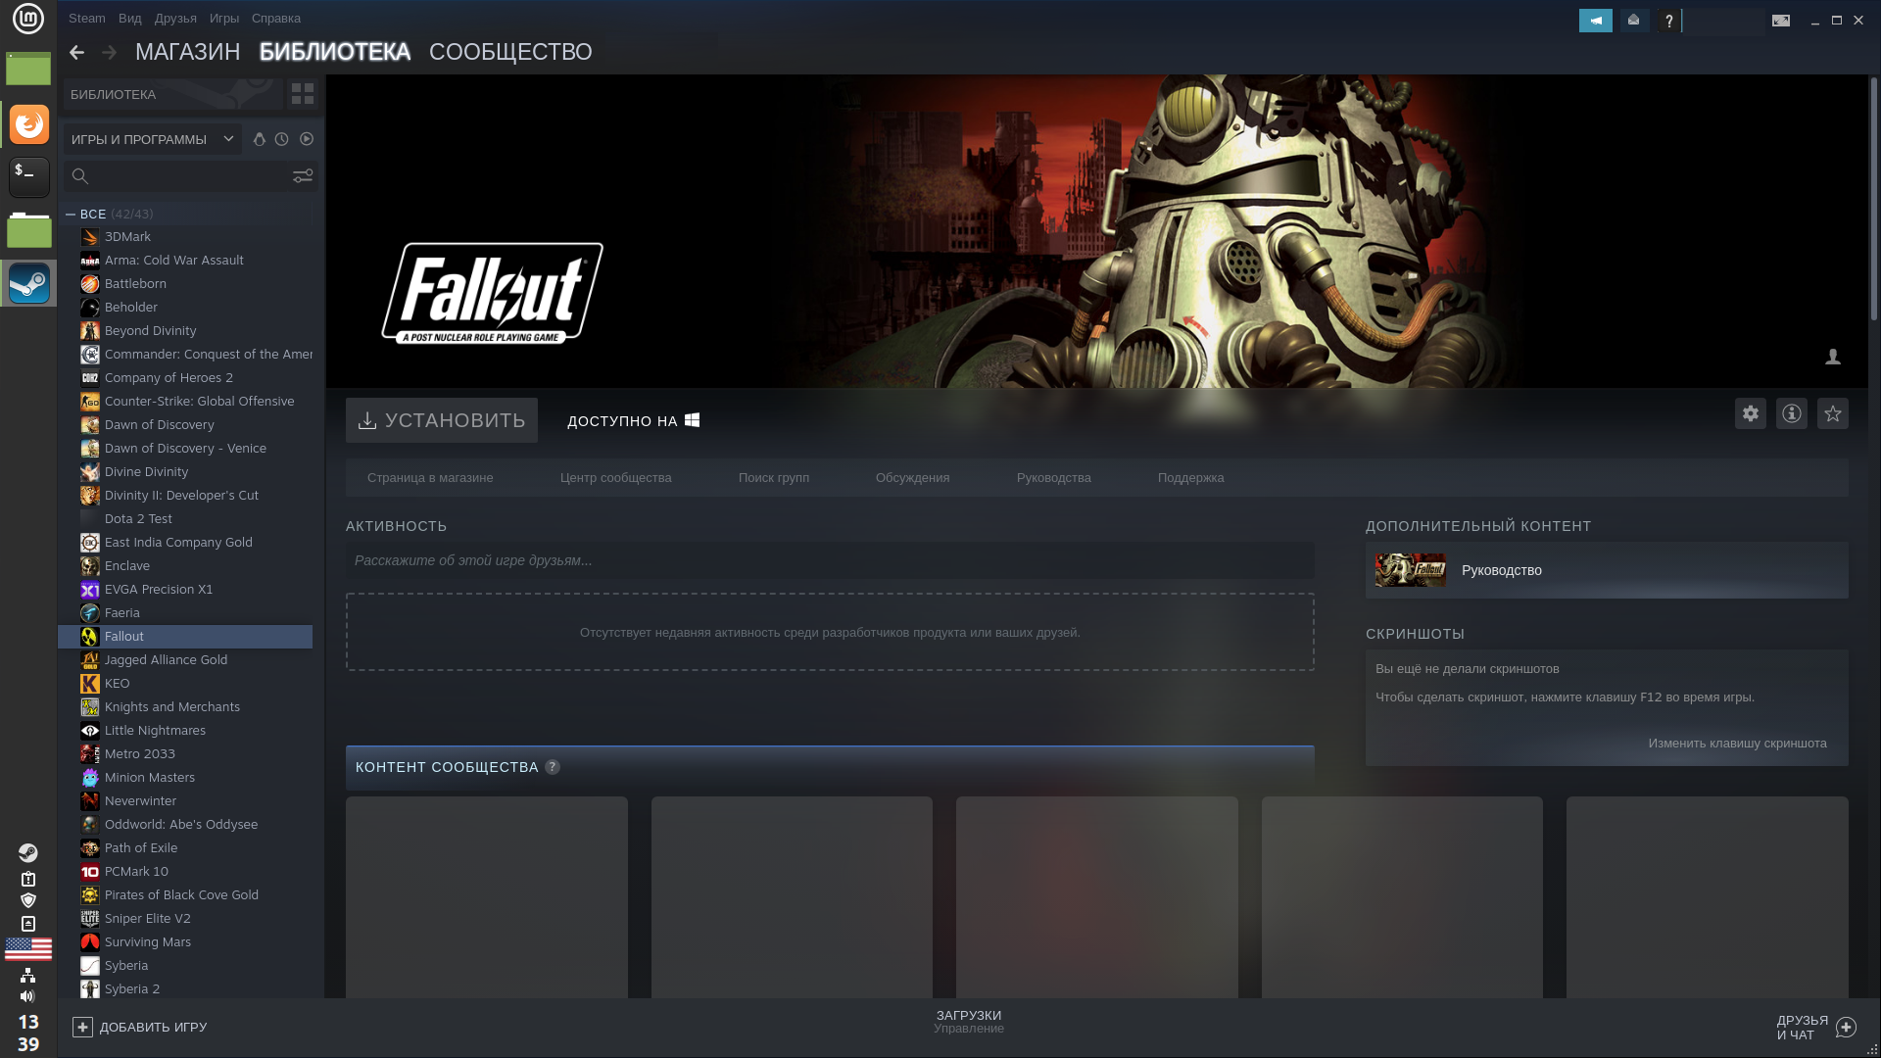Viewport: 1881px width, 1058px height.
Task: Open Steam announcements megaphone icon
Action: 1595,21
